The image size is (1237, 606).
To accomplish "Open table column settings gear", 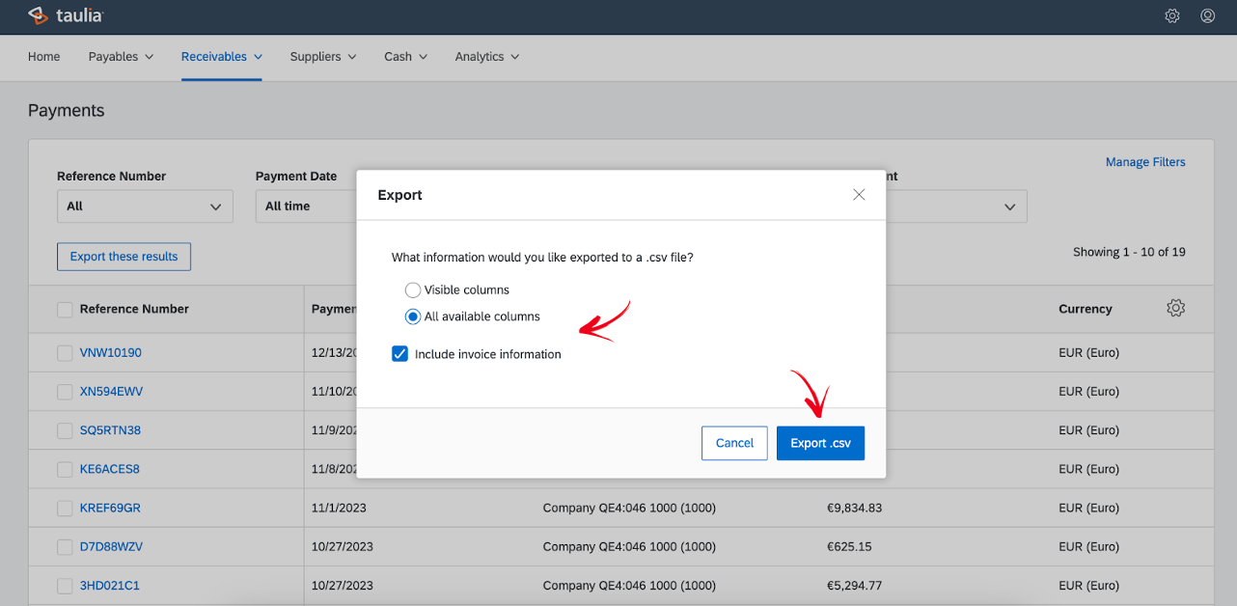I will point(1175,309).
